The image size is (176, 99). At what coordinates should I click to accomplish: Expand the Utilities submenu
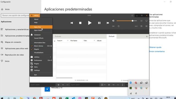pyautogui.click(x=41, y=57)
